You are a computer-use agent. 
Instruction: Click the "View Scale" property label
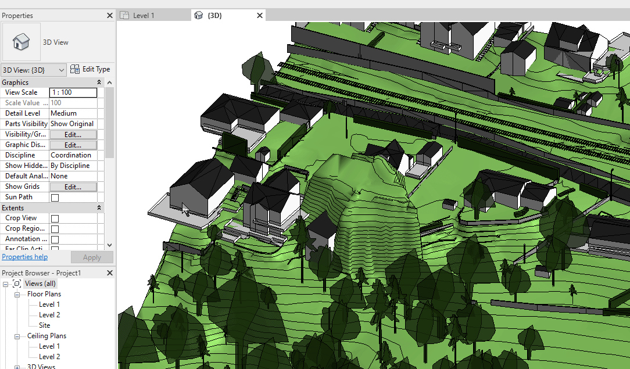(x=22, y=92)
